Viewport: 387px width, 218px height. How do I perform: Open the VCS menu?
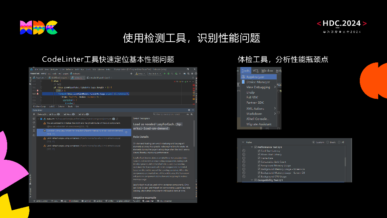pyautogui.click(x=255, y=70)
